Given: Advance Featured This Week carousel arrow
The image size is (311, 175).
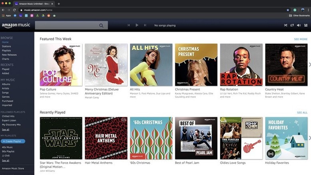Looking at the screenshot, I should click(x=310, y=65).
